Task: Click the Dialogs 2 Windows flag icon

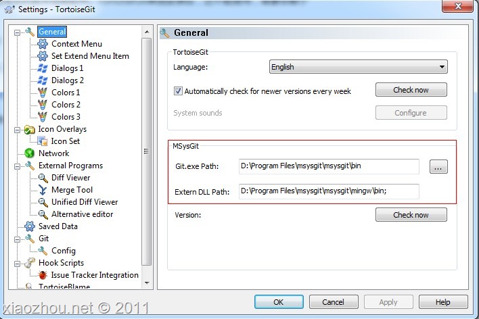Action: [43, 80]
